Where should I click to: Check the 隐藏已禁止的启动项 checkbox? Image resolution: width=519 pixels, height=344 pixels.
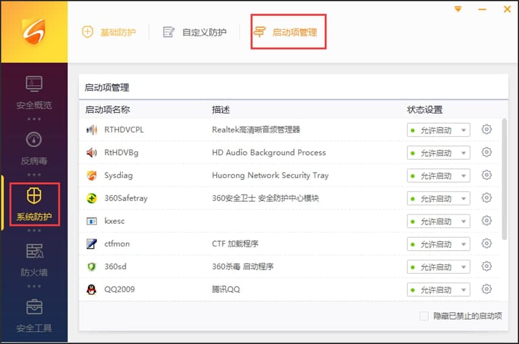424,316
